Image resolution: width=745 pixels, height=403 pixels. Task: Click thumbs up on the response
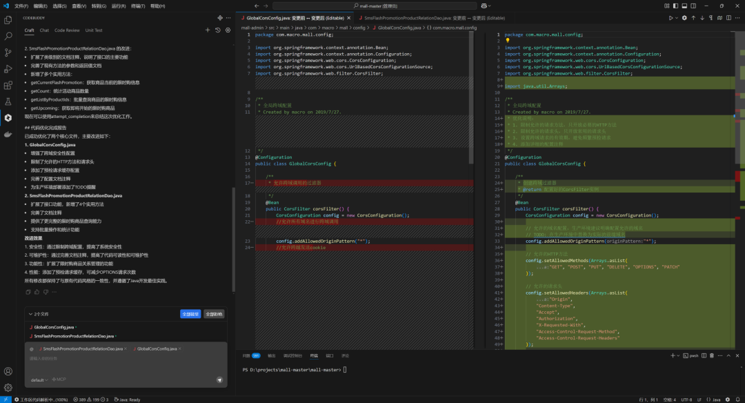[x=39, y=293]
